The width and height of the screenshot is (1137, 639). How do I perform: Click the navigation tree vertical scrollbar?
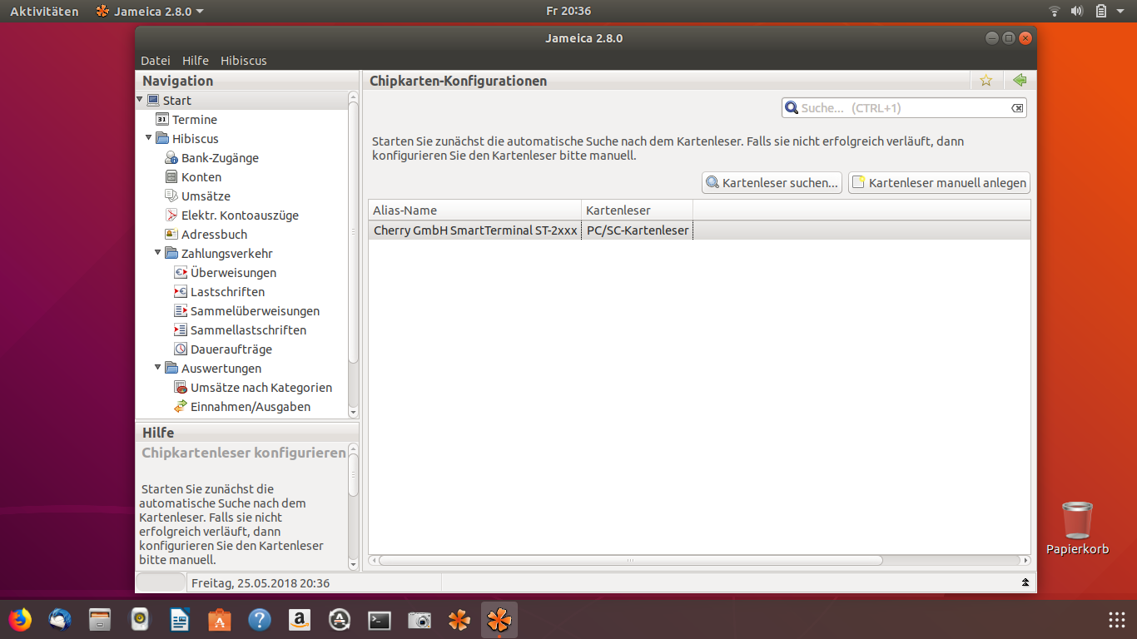pos(353,233)
